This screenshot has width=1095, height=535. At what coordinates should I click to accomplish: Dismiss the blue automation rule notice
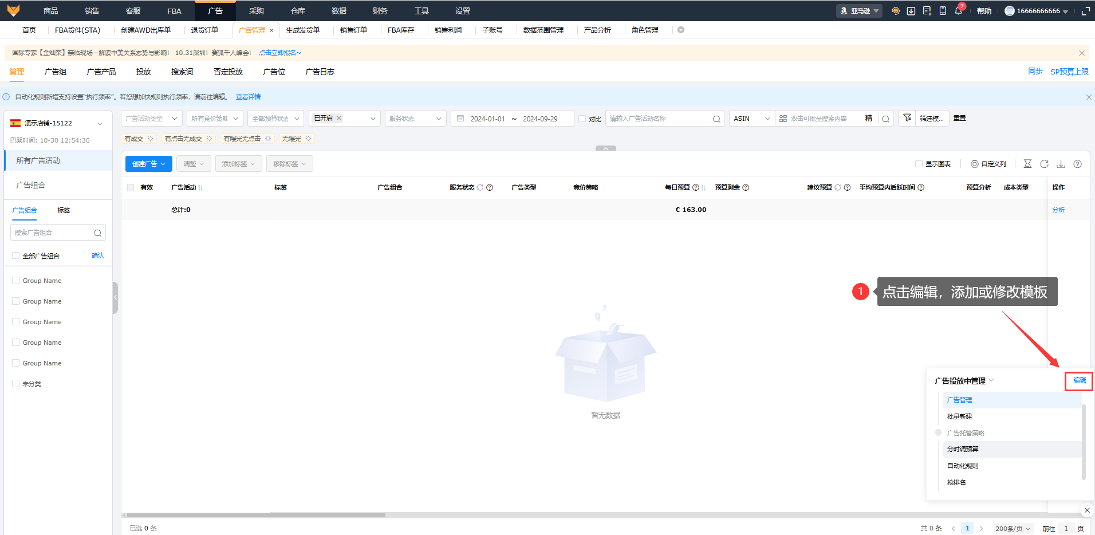(1089, 97)
